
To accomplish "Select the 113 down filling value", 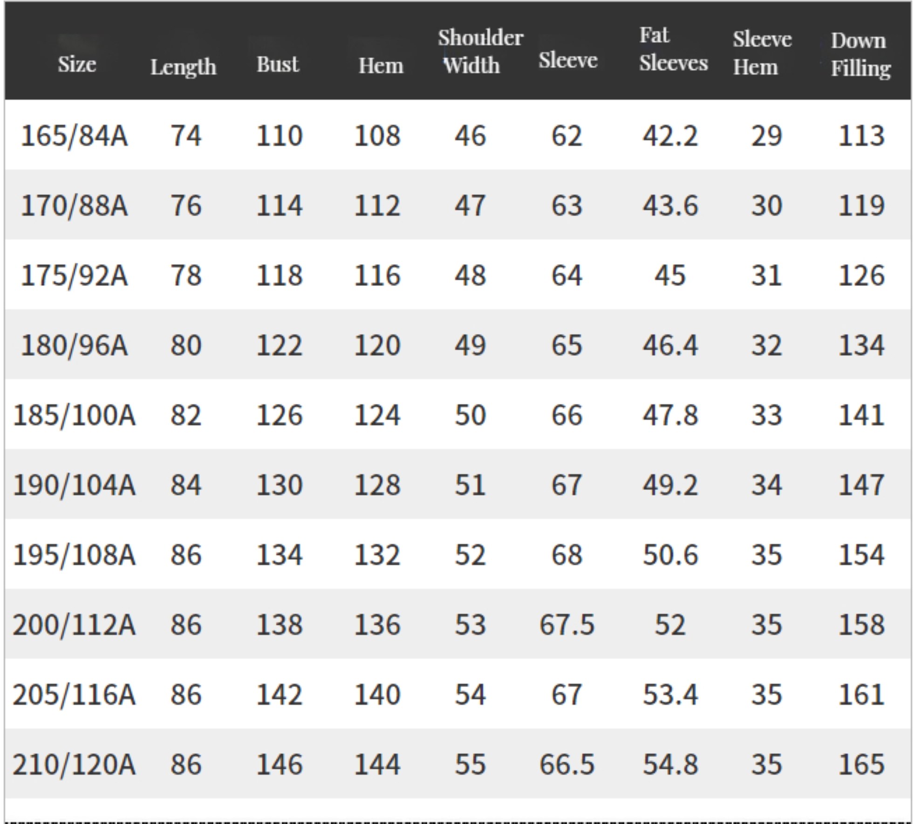I will [x=861, y=136].
